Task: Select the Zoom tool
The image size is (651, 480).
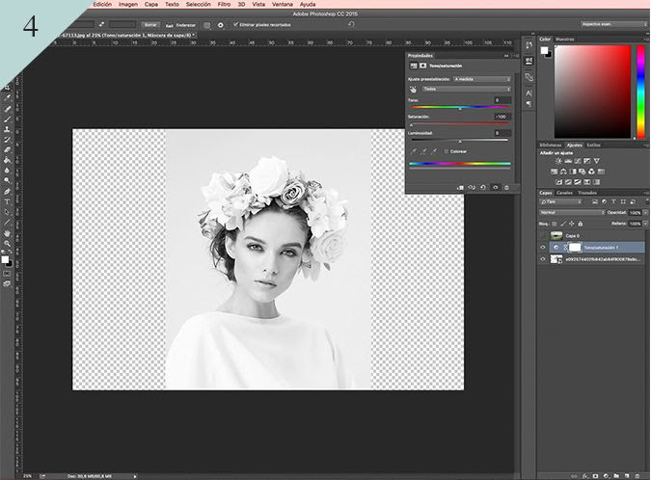Action: pos(7,244)
